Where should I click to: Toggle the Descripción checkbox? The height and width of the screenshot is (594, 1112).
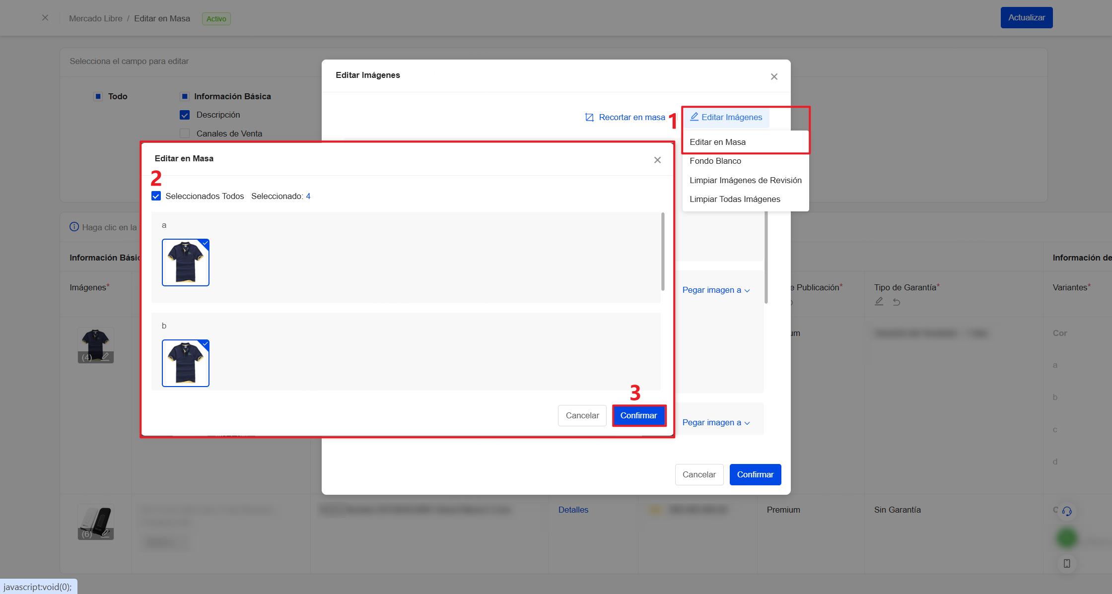tap(185, 115)
